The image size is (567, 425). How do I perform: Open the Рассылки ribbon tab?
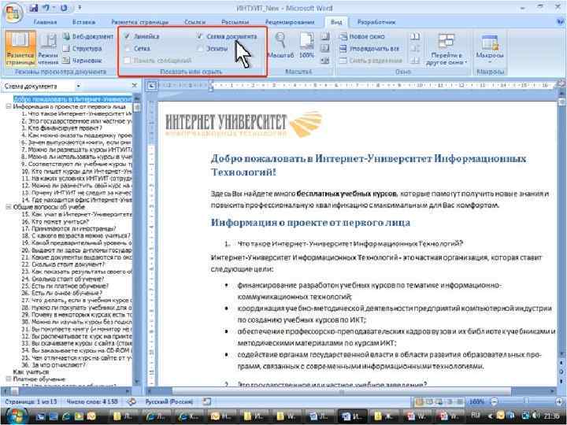coord(235,22)
